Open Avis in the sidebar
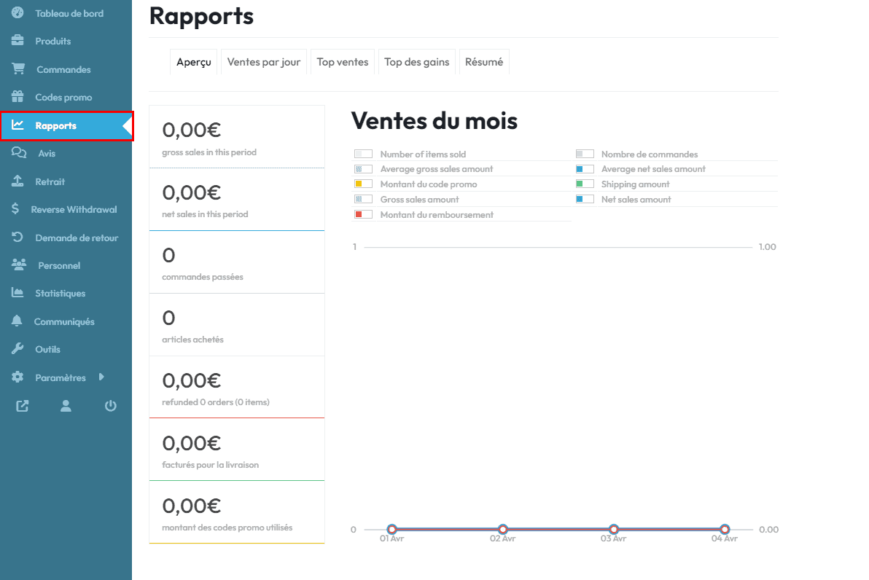Screen dimensions: 869x580 (x=47, y=154)
